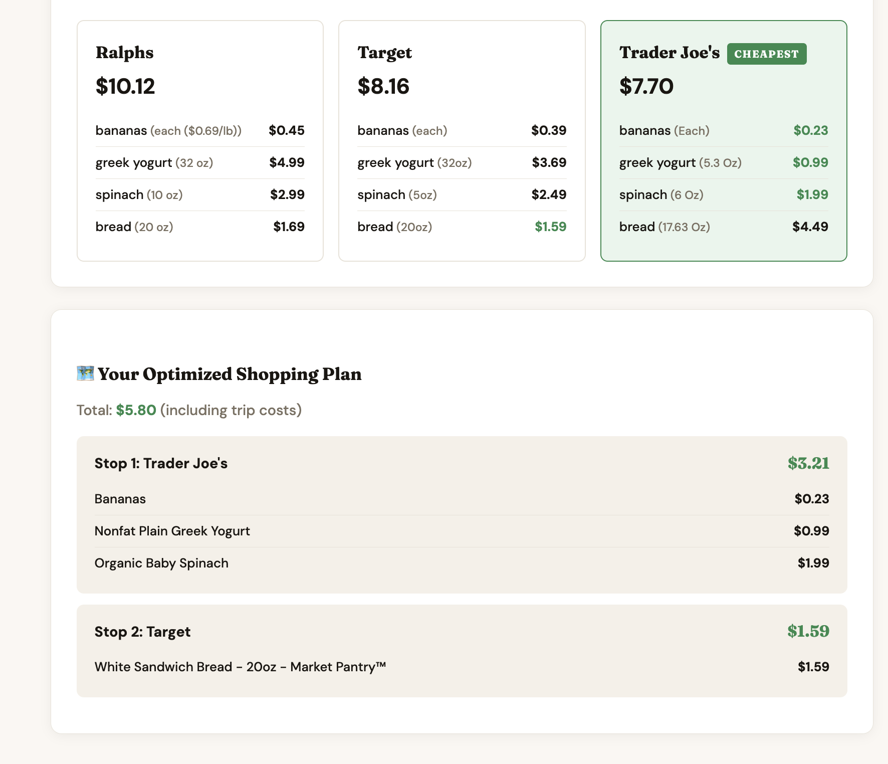The width and height of the screenshot is (888, 764).
Task: Click the CHEAPEST badge on Trader Joe's
Action: 766,54
